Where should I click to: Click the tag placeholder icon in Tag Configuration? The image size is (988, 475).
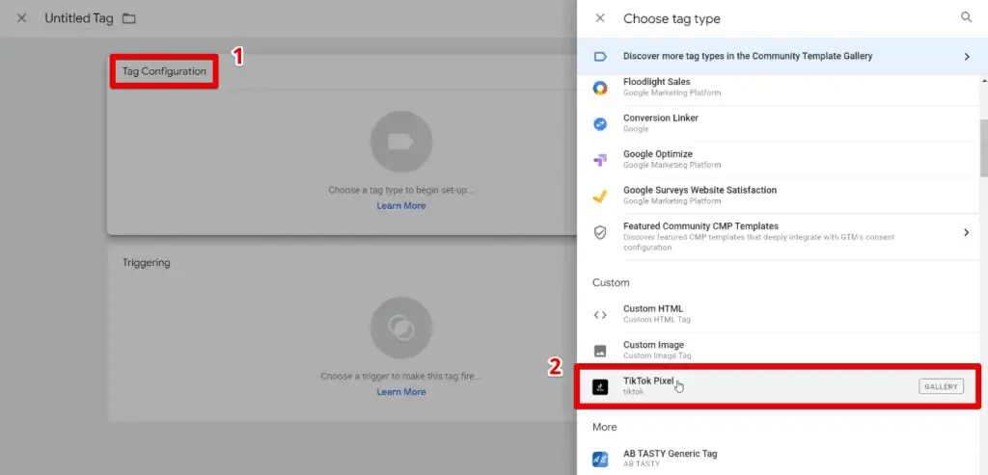pyautogui.click(x=401, y=143)
